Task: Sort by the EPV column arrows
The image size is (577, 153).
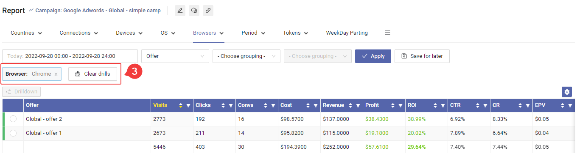Action: point(563,105)
